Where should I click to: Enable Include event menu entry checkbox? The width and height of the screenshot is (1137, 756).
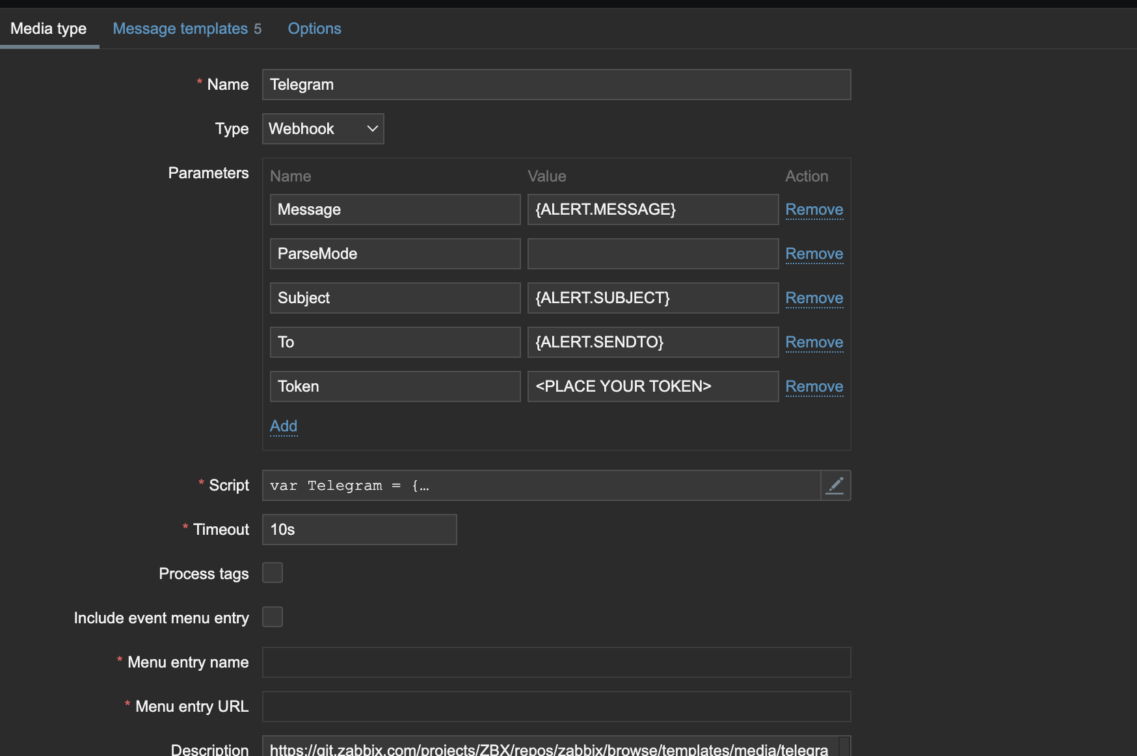(273, 617)
